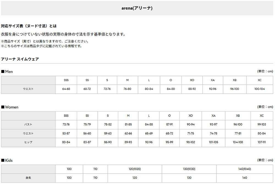Viewport: 275px width, 184px height.
Task: Click the Women bust value 99-103
Action: pyautogui.click(x=262, y=124)
